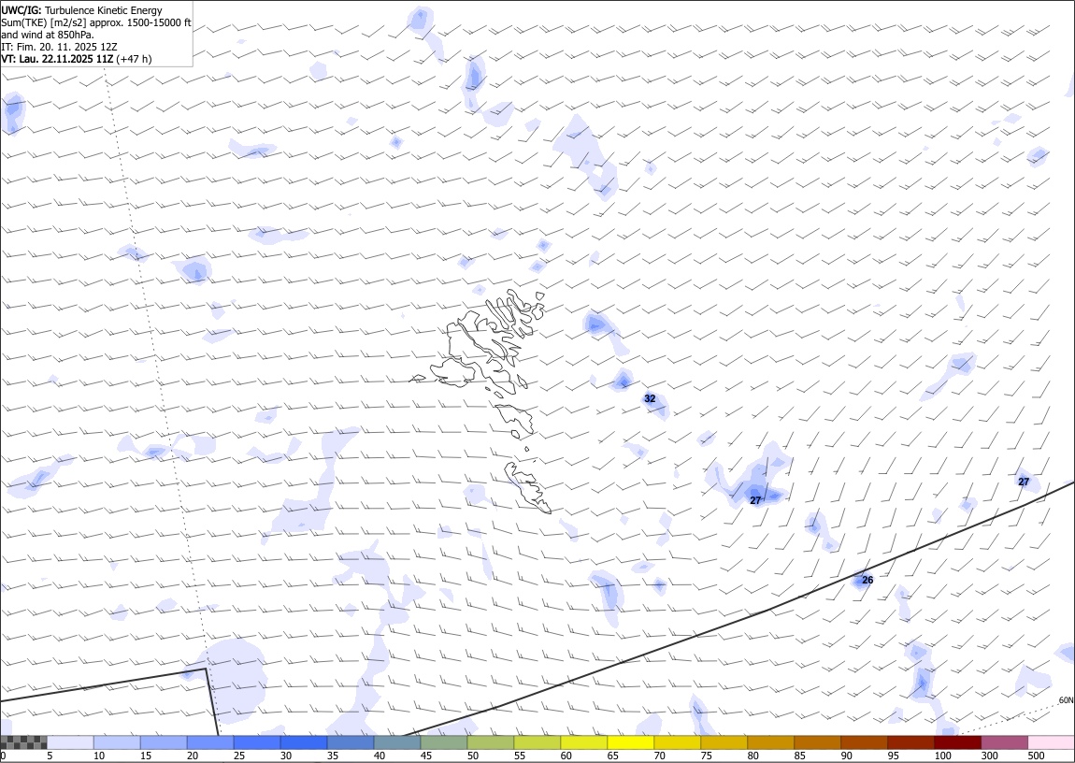
Task: Click the '100' legend scale number
Action: [942, 756]
